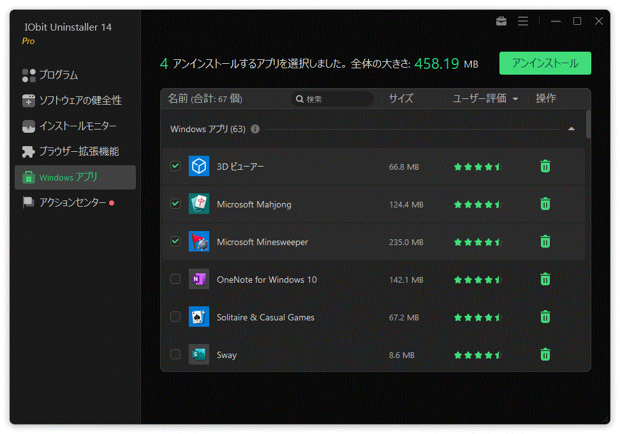Click the Microsoft Minesweeper name text
Screen dimensions: 620x434
click(x=262, y=242)
